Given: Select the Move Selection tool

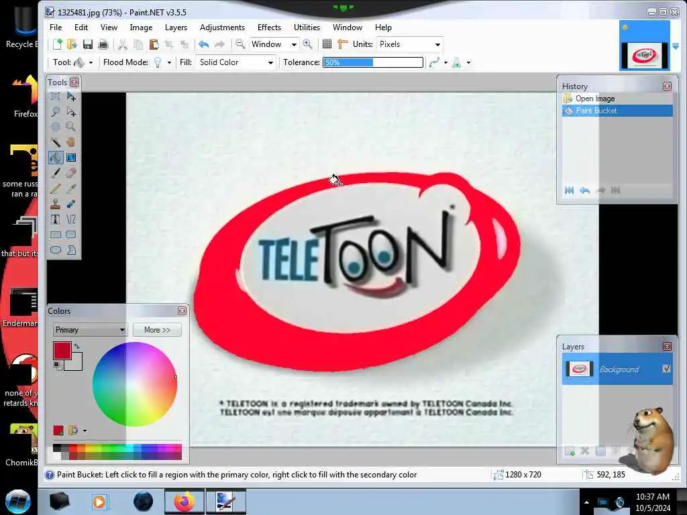Looking at the screenshot, I should pos(71,112).
